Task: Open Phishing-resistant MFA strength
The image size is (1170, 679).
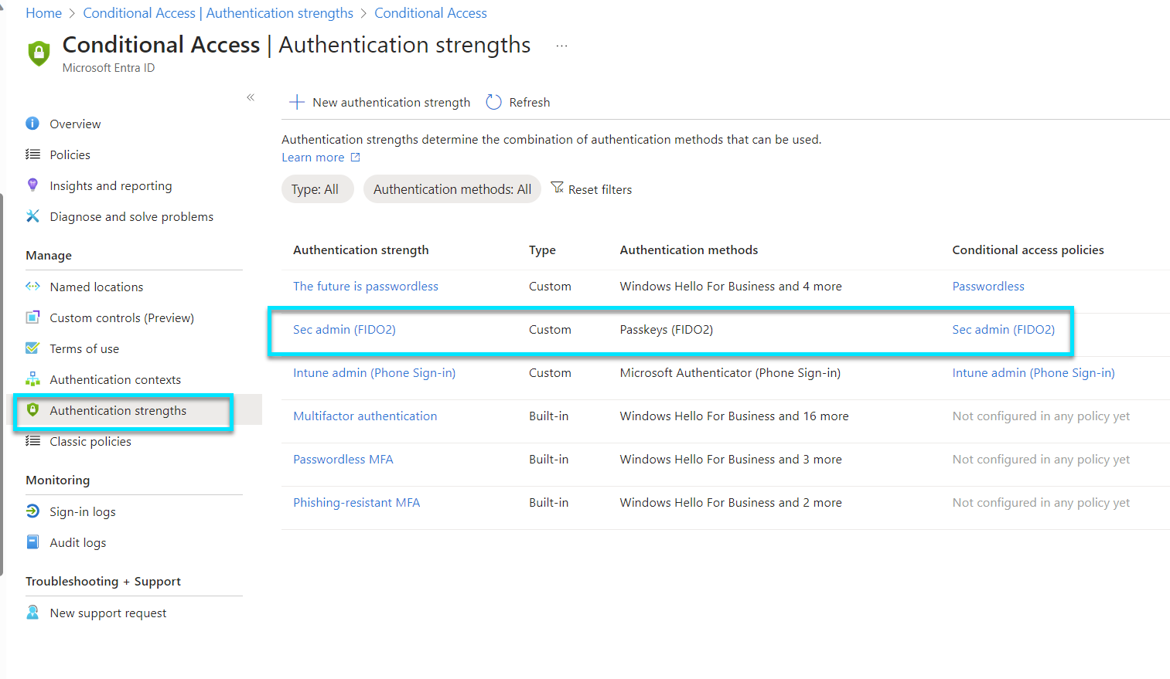Action: [356, 502]
